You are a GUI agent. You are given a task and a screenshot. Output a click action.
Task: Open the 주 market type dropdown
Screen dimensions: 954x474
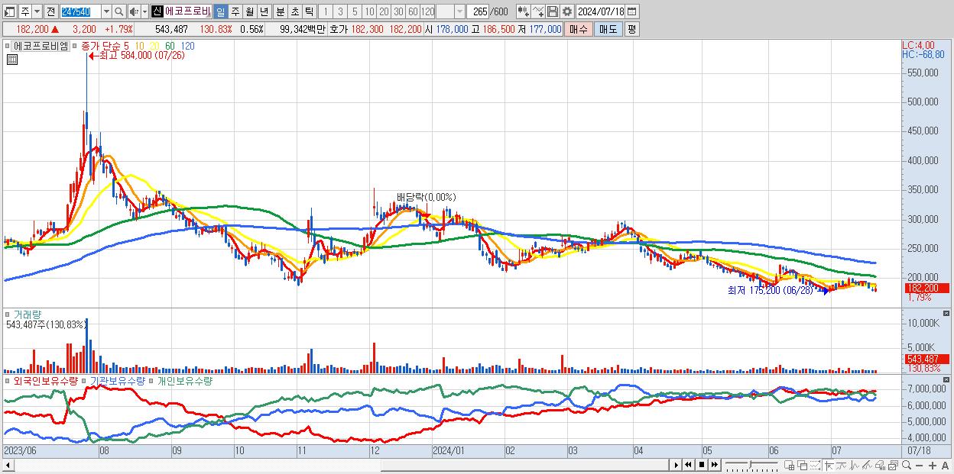pos(37,11)
